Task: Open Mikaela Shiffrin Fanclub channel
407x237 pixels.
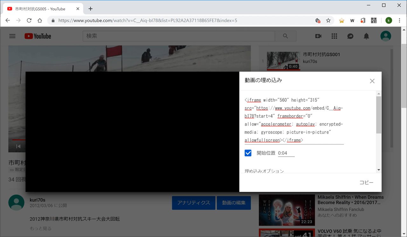Action: tap(341, 209)
